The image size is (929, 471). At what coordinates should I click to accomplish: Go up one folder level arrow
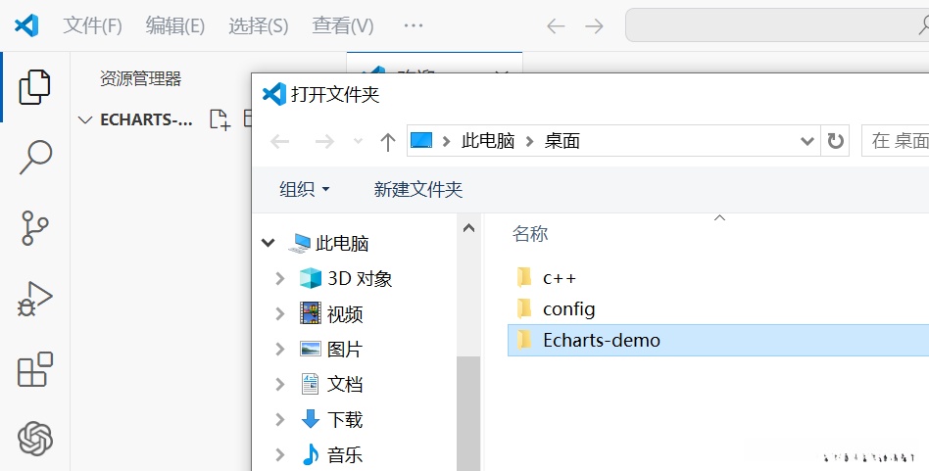(388, 142)
